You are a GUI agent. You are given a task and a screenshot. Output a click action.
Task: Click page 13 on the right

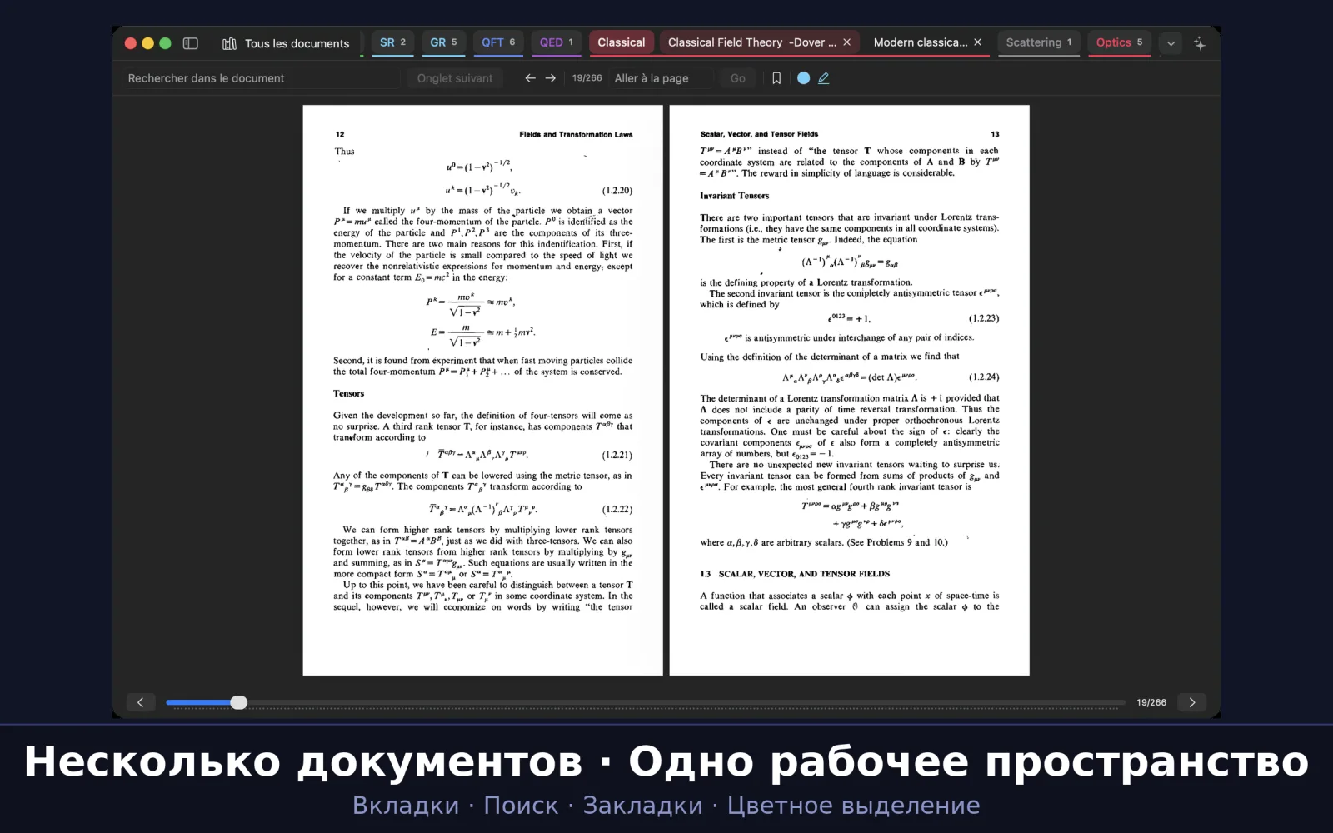849,390
